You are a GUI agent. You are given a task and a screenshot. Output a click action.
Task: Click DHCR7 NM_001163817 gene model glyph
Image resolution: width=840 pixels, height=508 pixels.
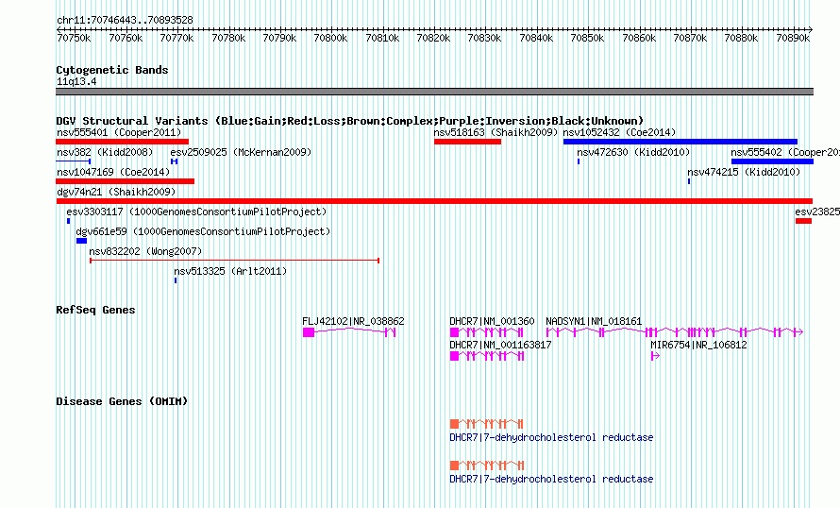[486, 356]
